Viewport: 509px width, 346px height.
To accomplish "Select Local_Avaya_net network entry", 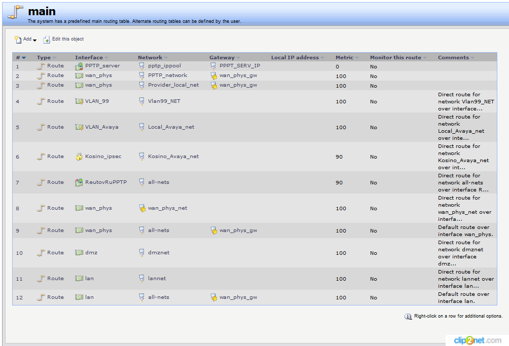I will (x=171, y=127).
